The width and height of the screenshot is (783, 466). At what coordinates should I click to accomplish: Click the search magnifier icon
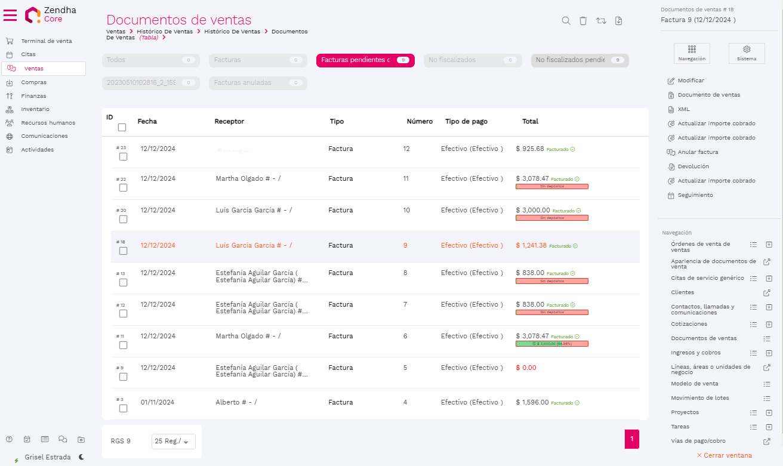(x=566, y=21)
